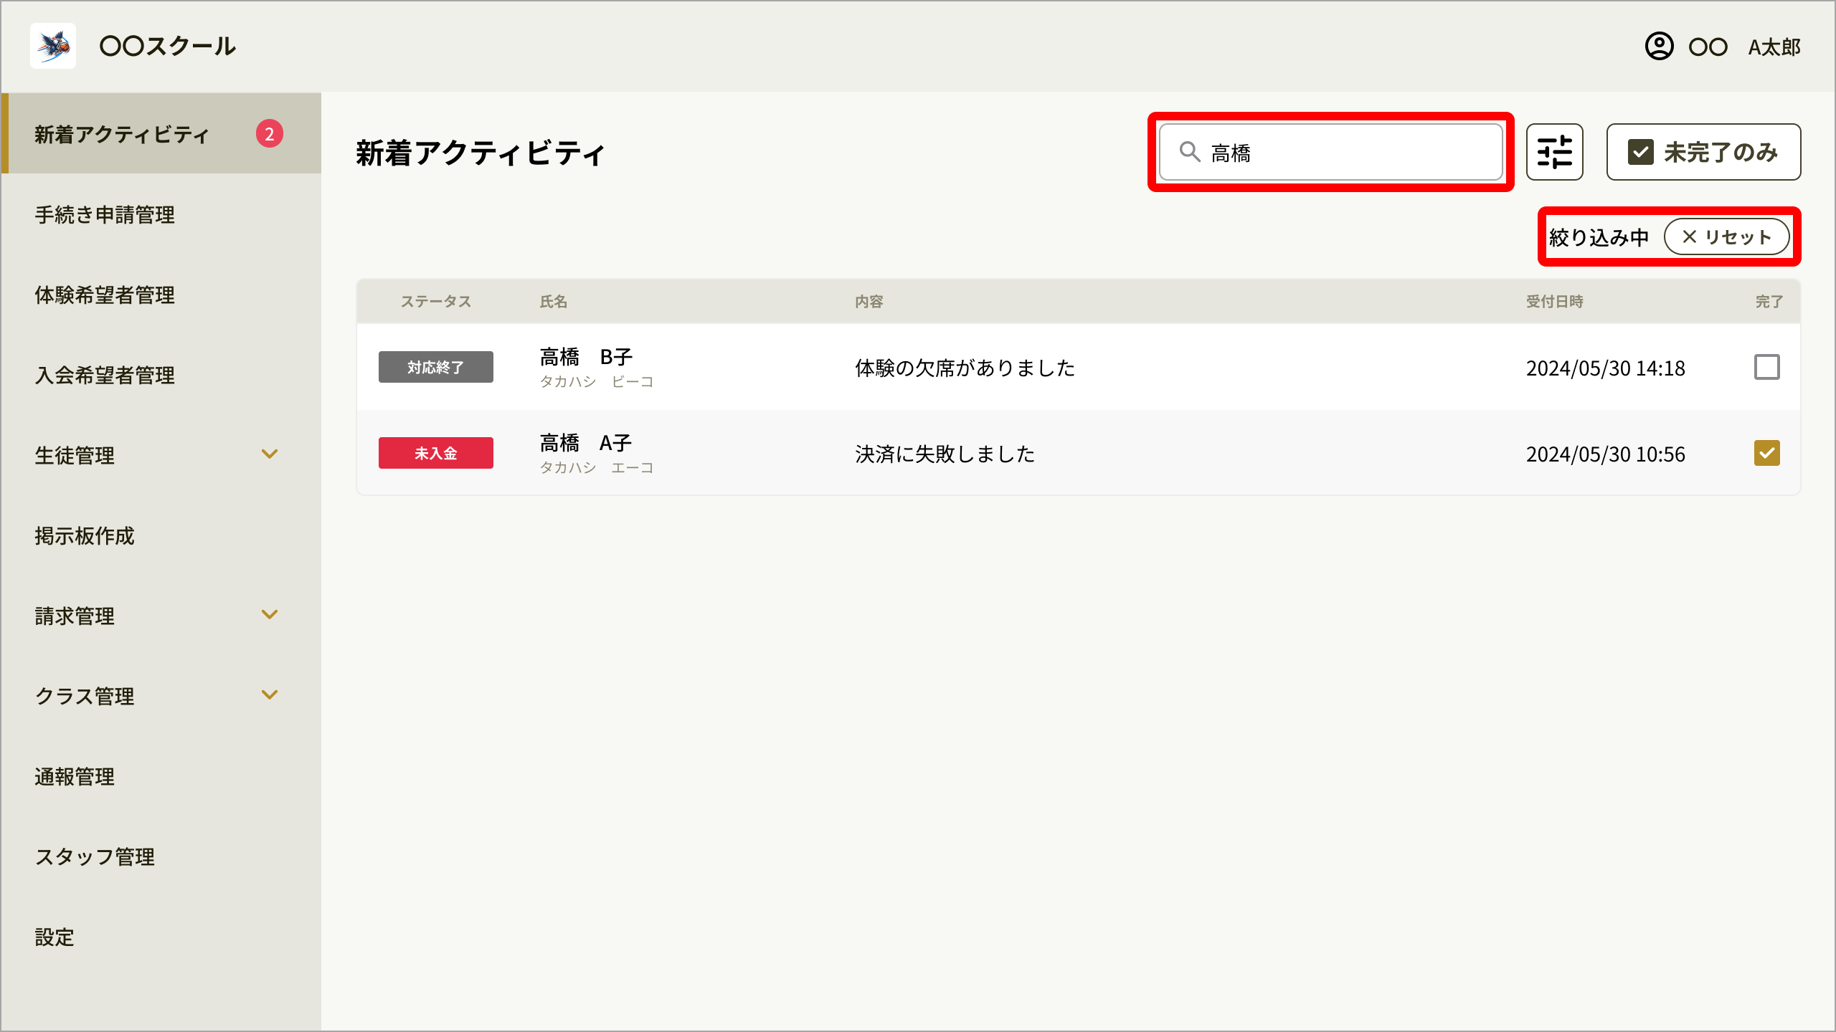Uncheck the 完了 box for 高橋 A子
1836x1032 pixels.
pos(1766,453)
